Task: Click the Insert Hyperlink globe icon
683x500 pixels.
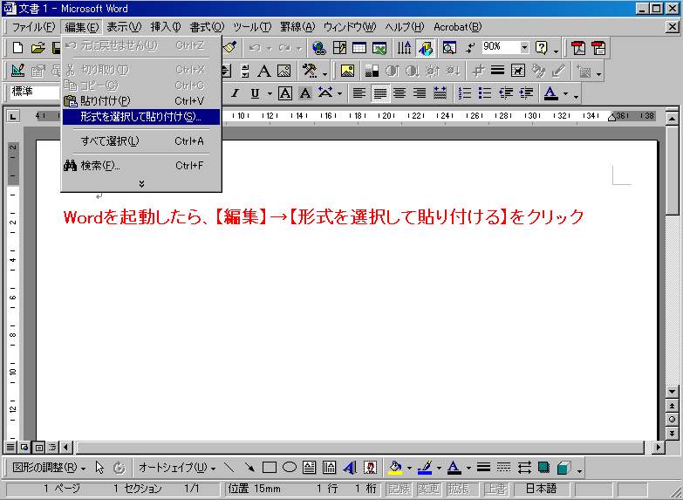Action: click(x=319, y=47)
